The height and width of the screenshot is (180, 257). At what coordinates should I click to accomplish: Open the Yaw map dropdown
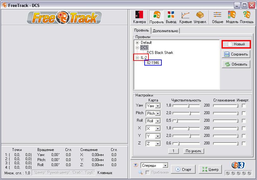tap(158, 106)
